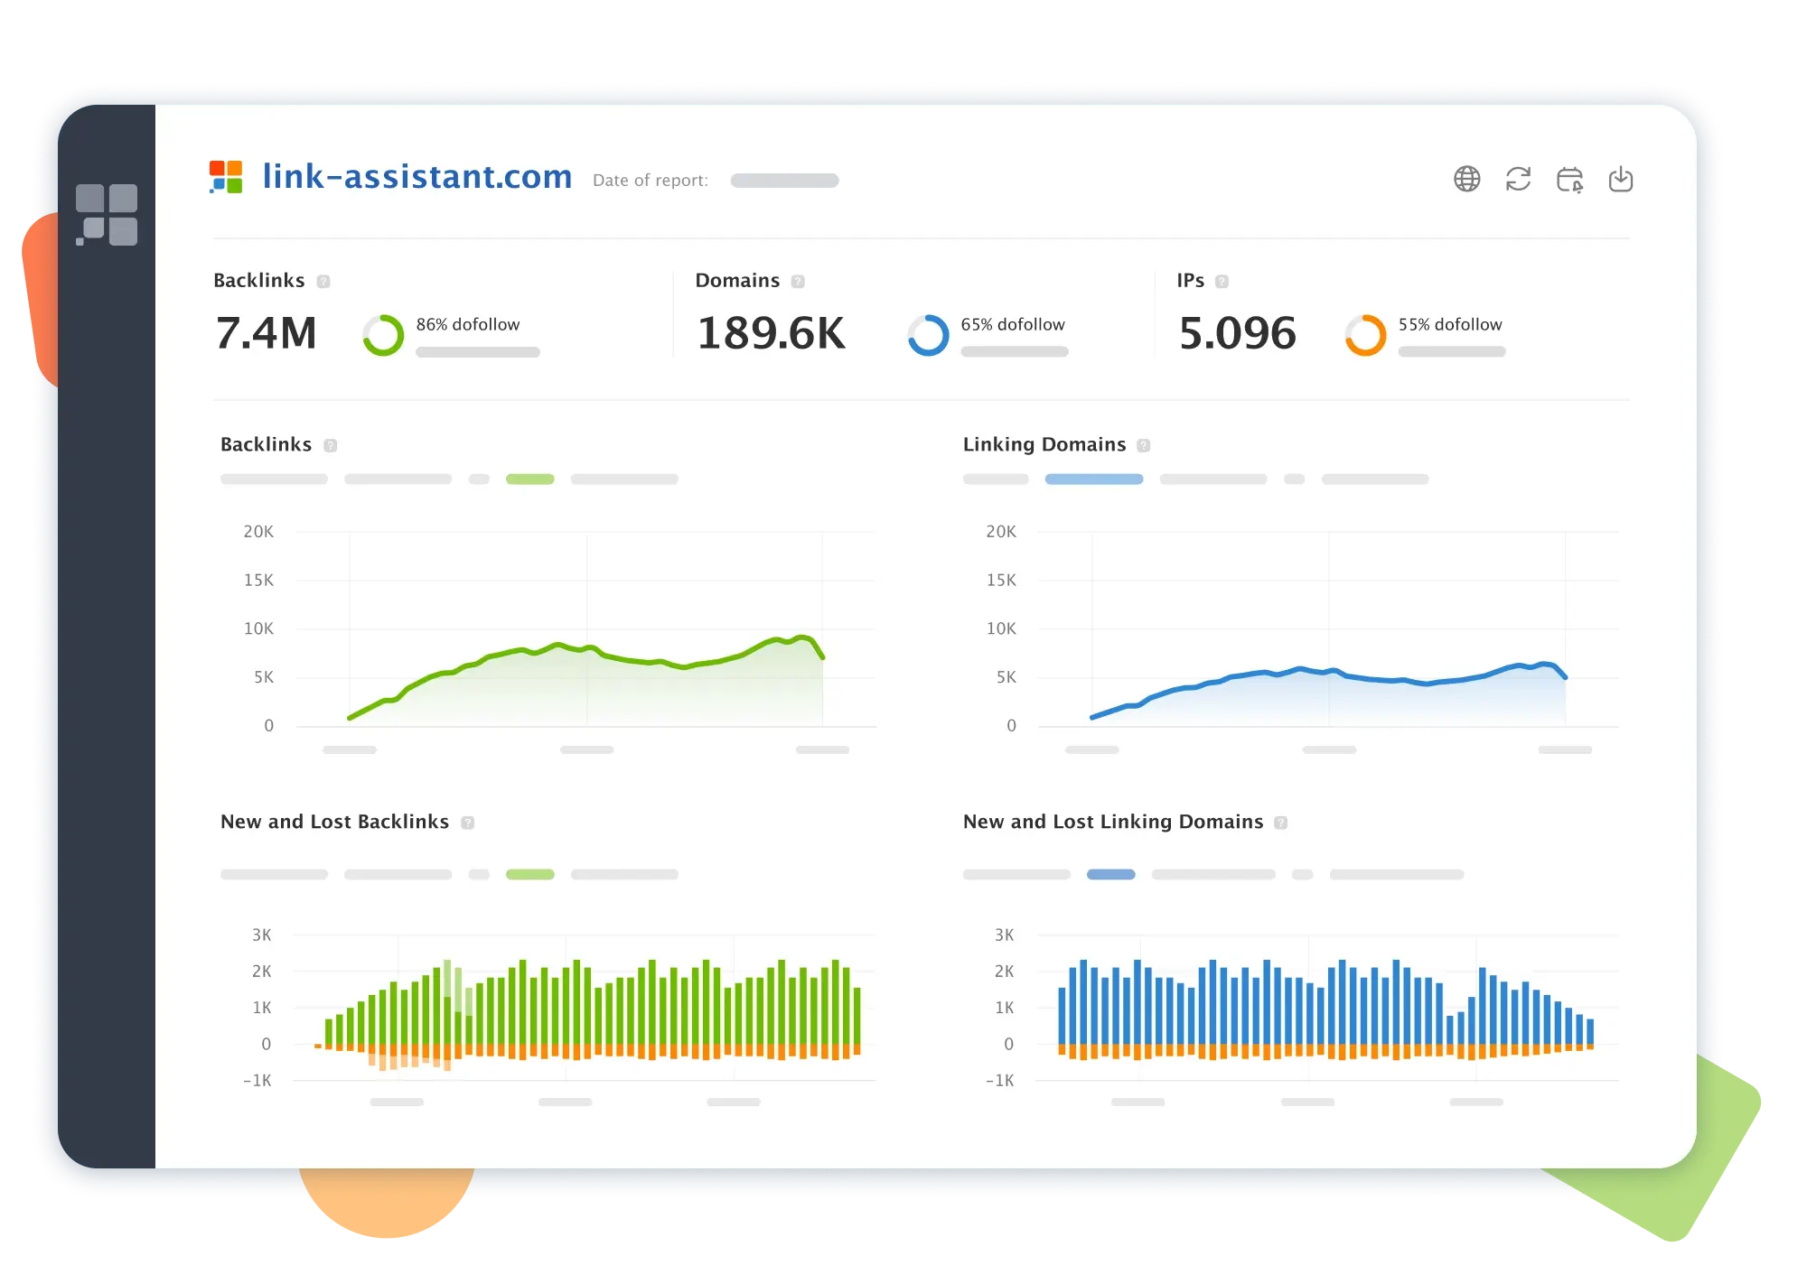This screenshot has height=1284, width=1807.
Task: Open help icon next to Backlinks summary
Action: click(x=323, y=282)
